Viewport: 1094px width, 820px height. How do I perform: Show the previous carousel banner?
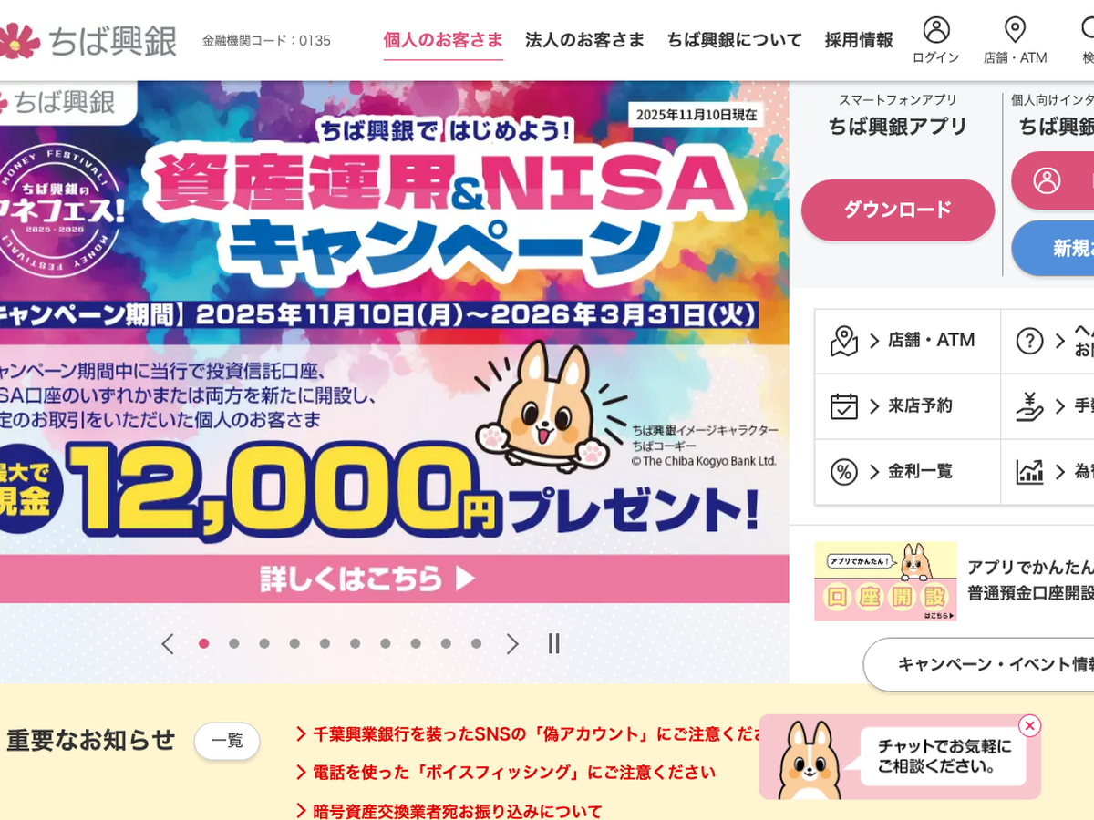168,644
